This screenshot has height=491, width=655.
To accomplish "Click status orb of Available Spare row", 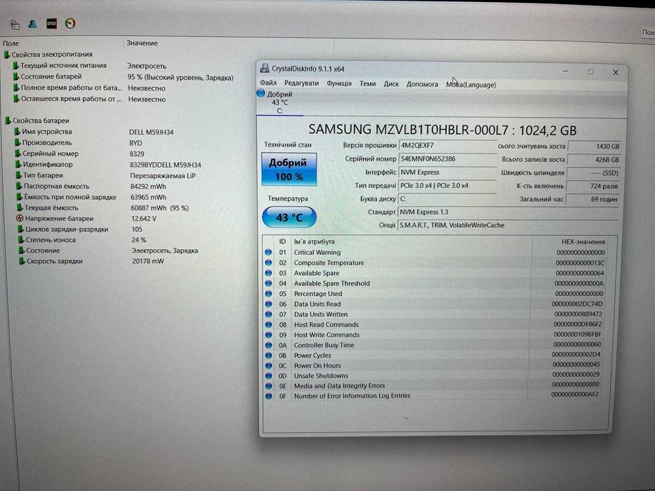I will pyautogui.click(x=268, y=273).
